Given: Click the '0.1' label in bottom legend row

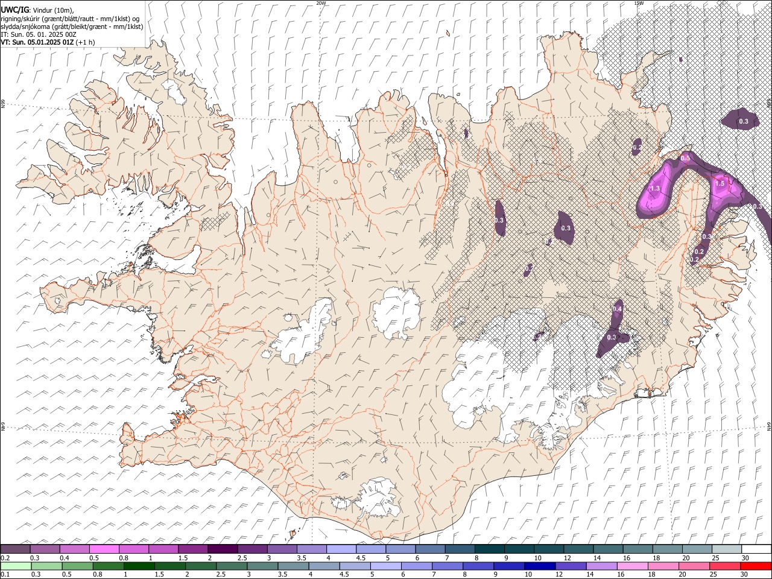Looking at the screenshot, I should click(5, 574).
